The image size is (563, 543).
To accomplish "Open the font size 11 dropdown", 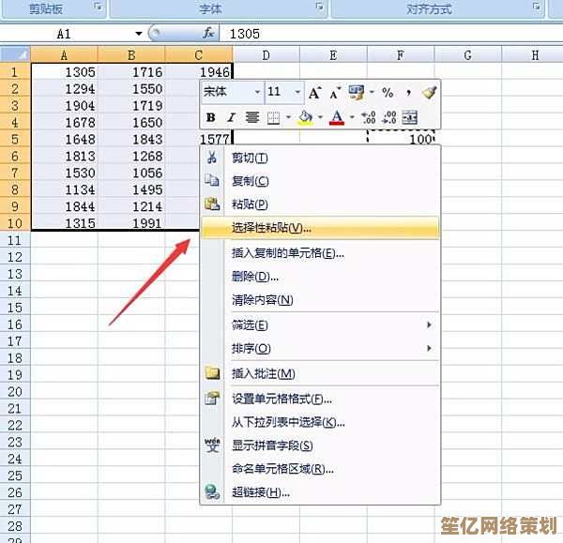I will 297,92.
